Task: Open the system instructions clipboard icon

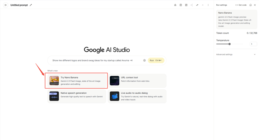Action: (x=181, y=5)
